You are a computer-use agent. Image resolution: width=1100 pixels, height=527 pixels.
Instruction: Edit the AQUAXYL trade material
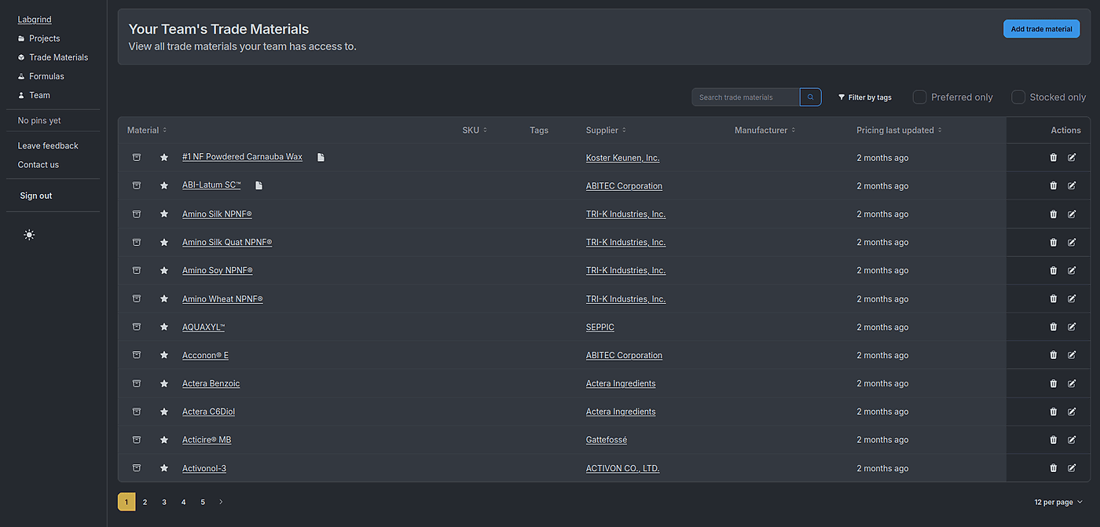[1072, 327]
